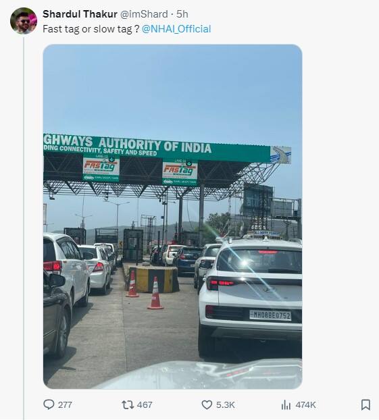Open the attached toll plaza photo
379x420 pixels.
(x=173, y=217)
